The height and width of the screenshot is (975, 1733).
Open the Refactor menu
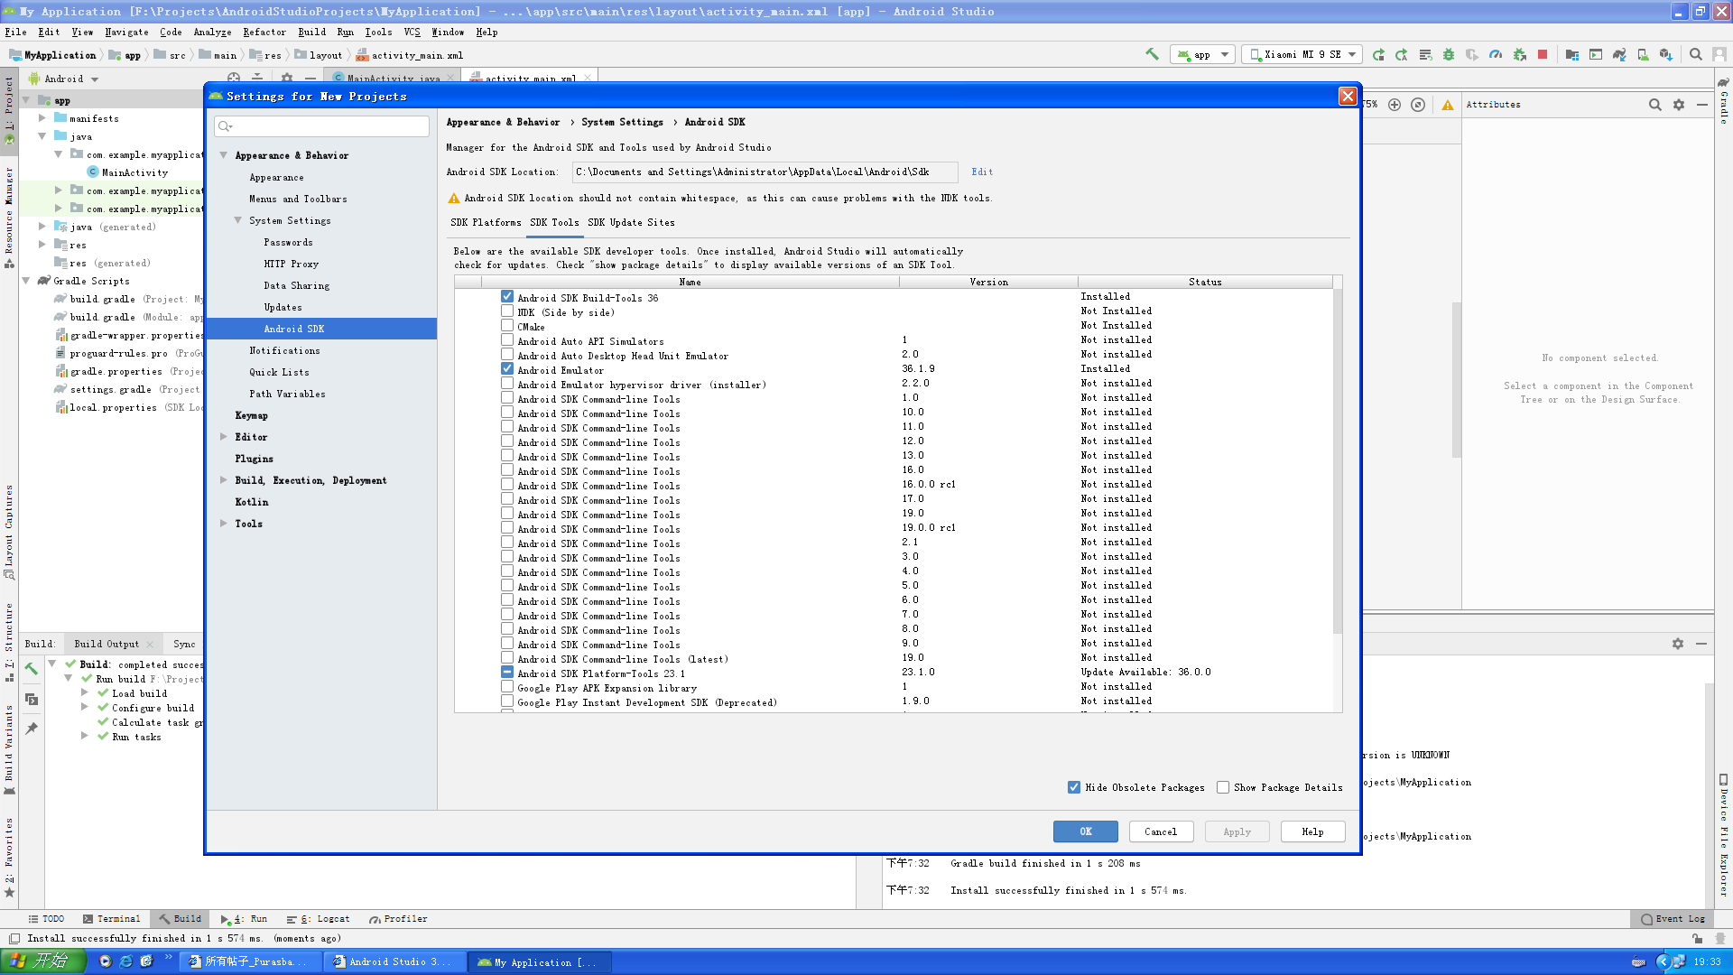[264, 32]
